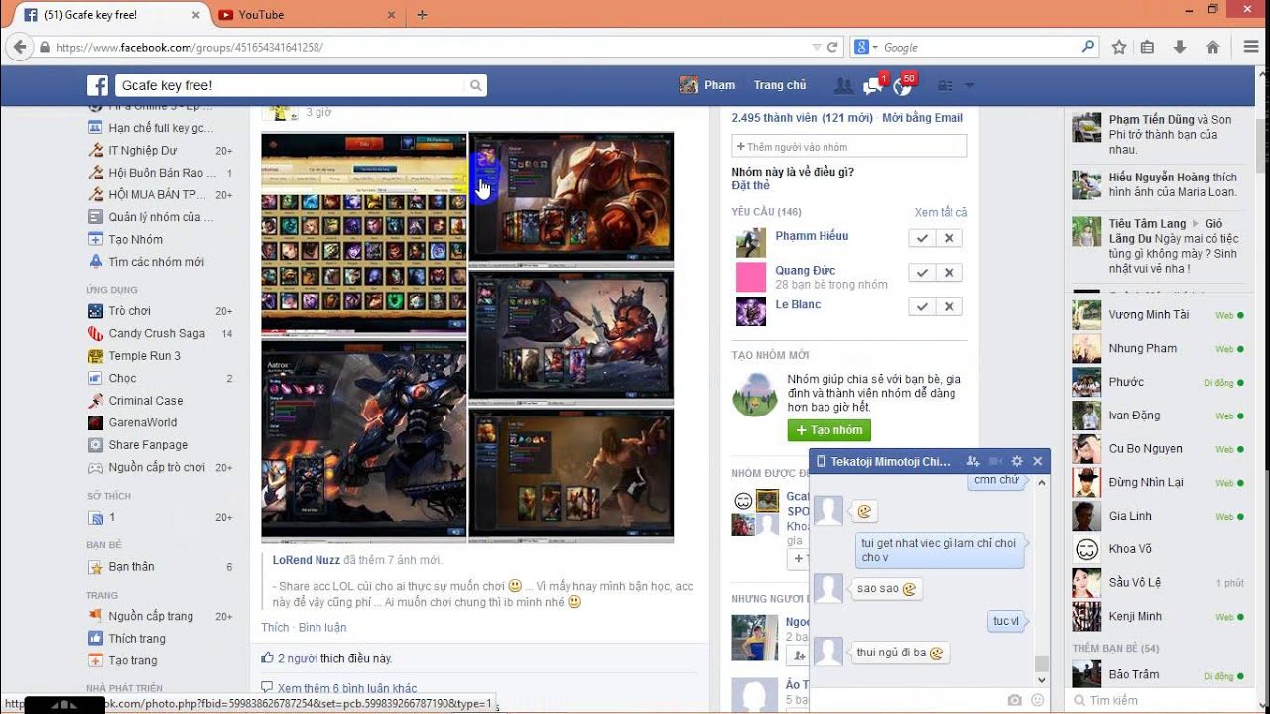Open chat with Kenji Minh
The width and height of the screenshot is (1270, 714).
[1157, 616]
